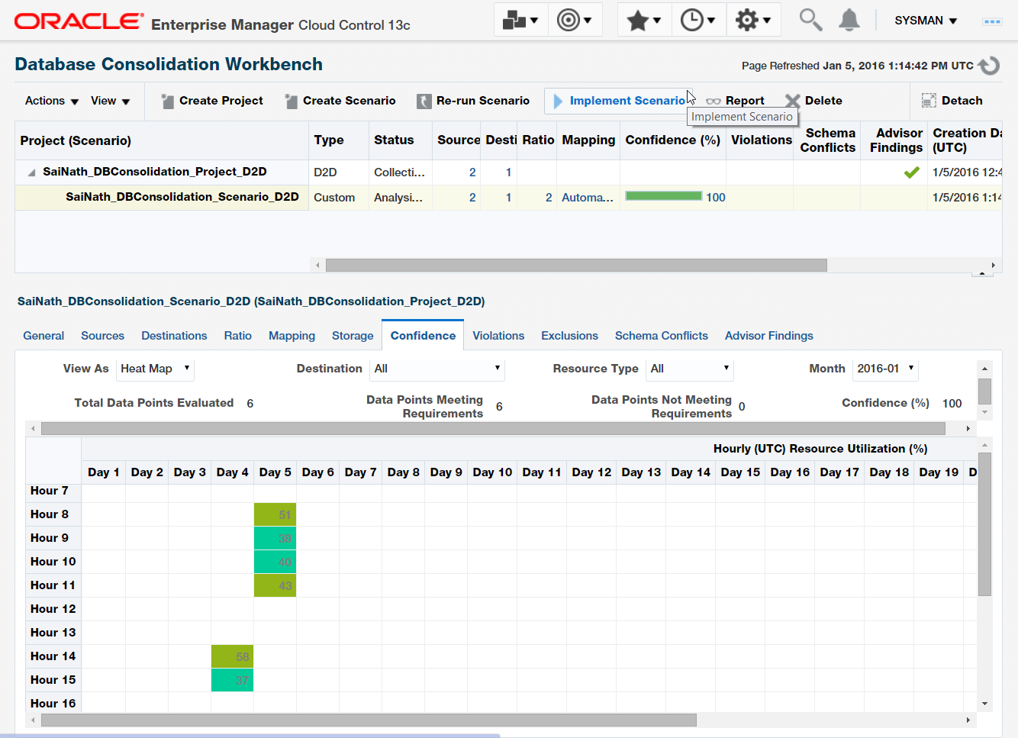Select the SaiNath_DBConsolidation_Scenario_D2D row
This screenshot has height=738, width=1018.
508,198
